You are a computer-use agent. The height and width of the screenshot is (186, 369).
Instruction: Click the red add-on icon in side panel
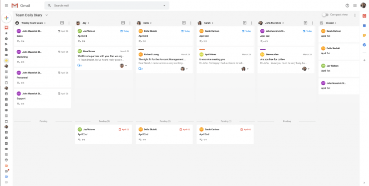365,16
